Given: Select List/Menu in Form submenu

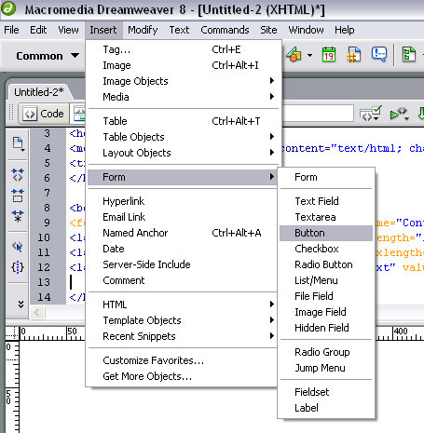Looking at the screenshot, I should (326, 280).
